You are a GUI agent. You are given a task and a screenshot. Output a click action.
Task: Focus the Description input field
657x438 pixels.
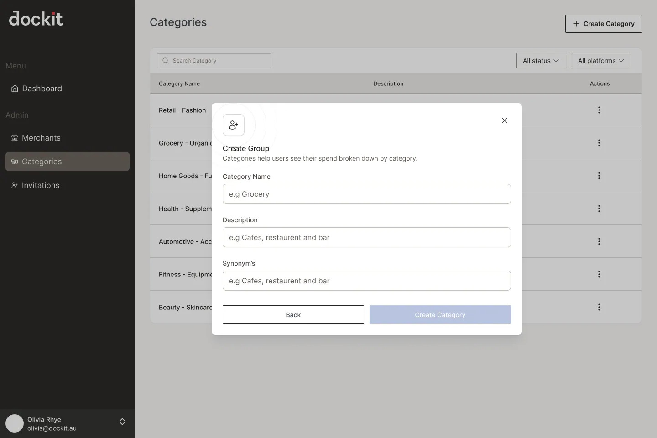click(x=367, y=237)
